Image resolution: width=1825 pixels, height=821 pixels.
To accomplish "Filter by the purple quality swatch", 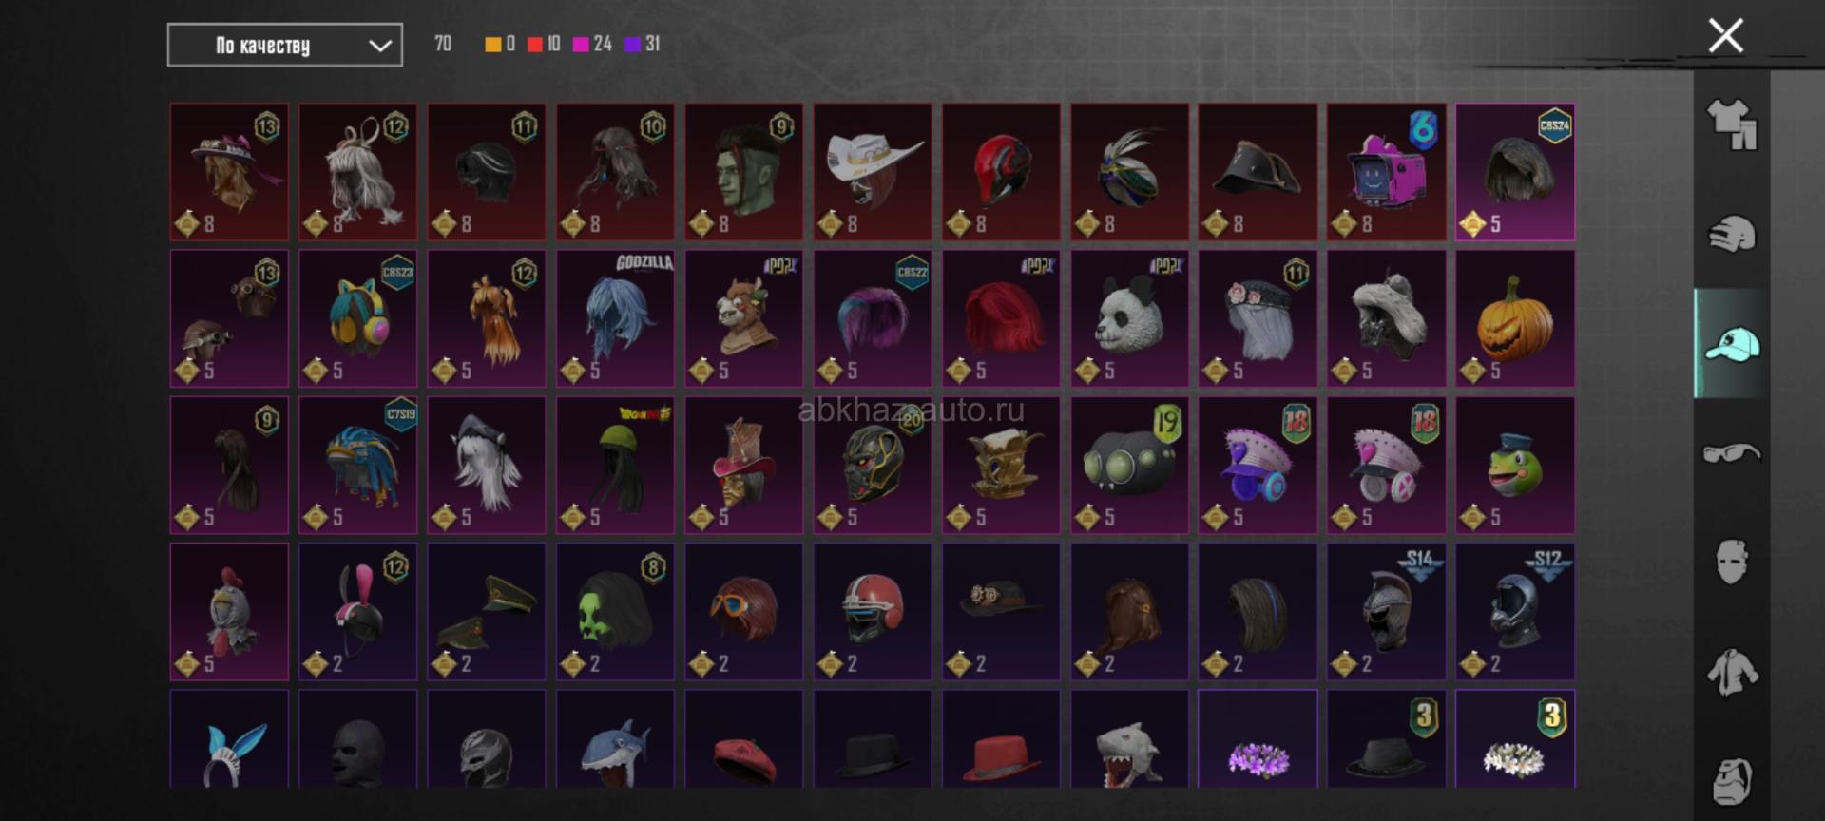I will 632,44.
